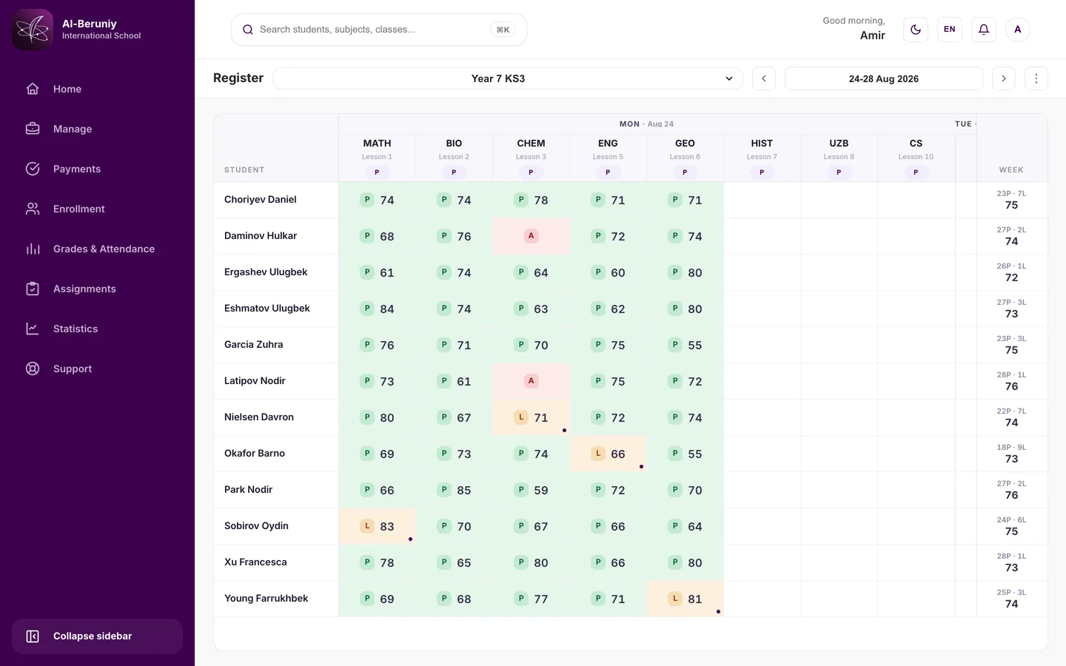
Task: Open the Enrollment section
Action: (97, 209)
